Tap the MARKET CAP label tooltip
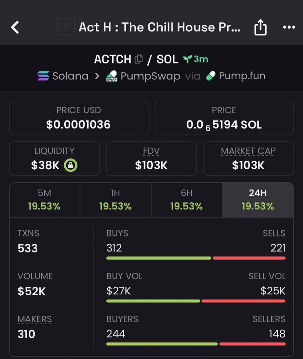This screenshot has height=359, width=303. (x=248, y=151)
